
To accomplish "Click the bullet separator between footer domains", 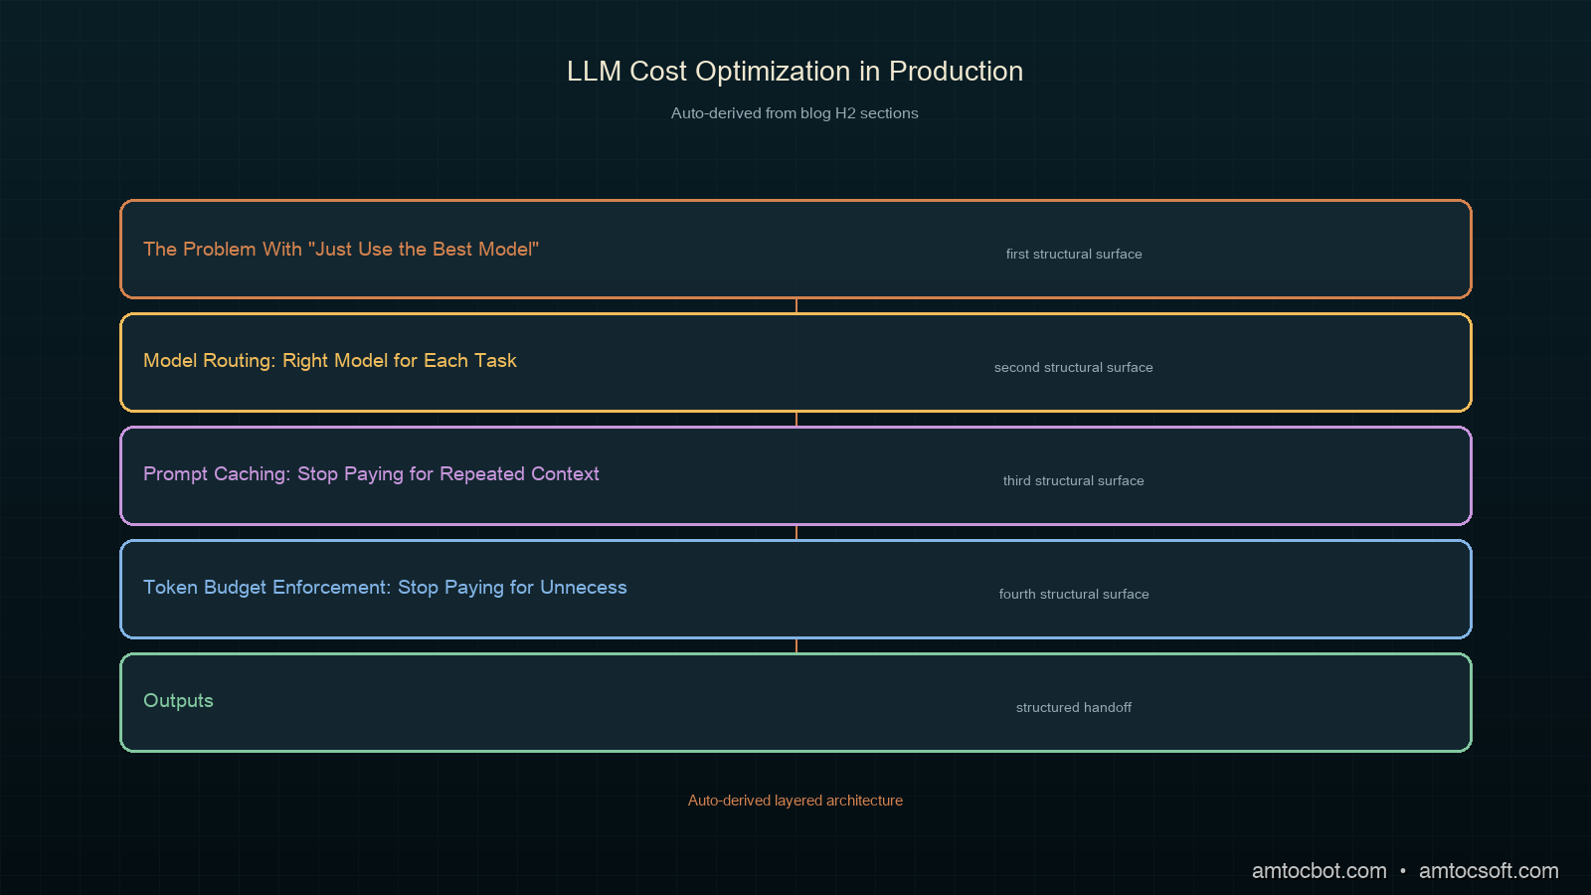I will pos(1403,871).
